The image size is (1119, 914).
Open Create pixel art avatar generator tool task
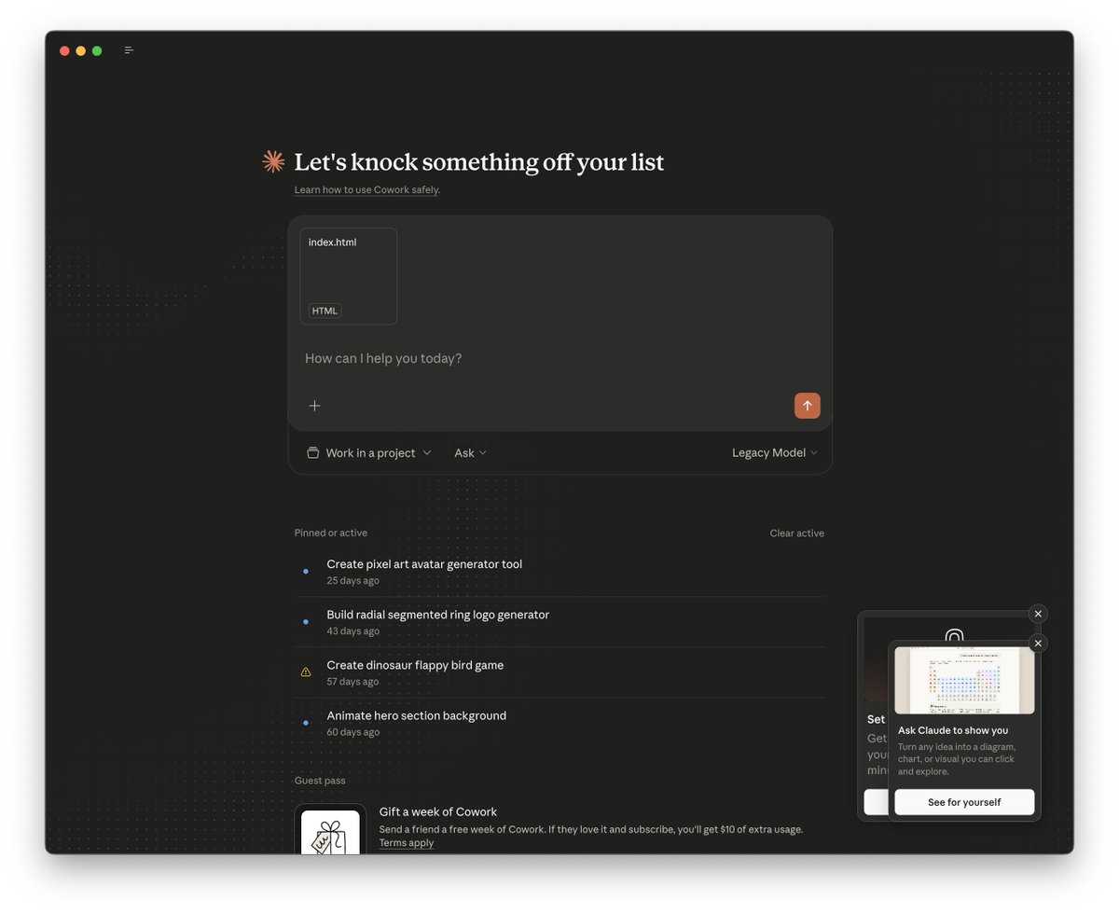(559, 571)
